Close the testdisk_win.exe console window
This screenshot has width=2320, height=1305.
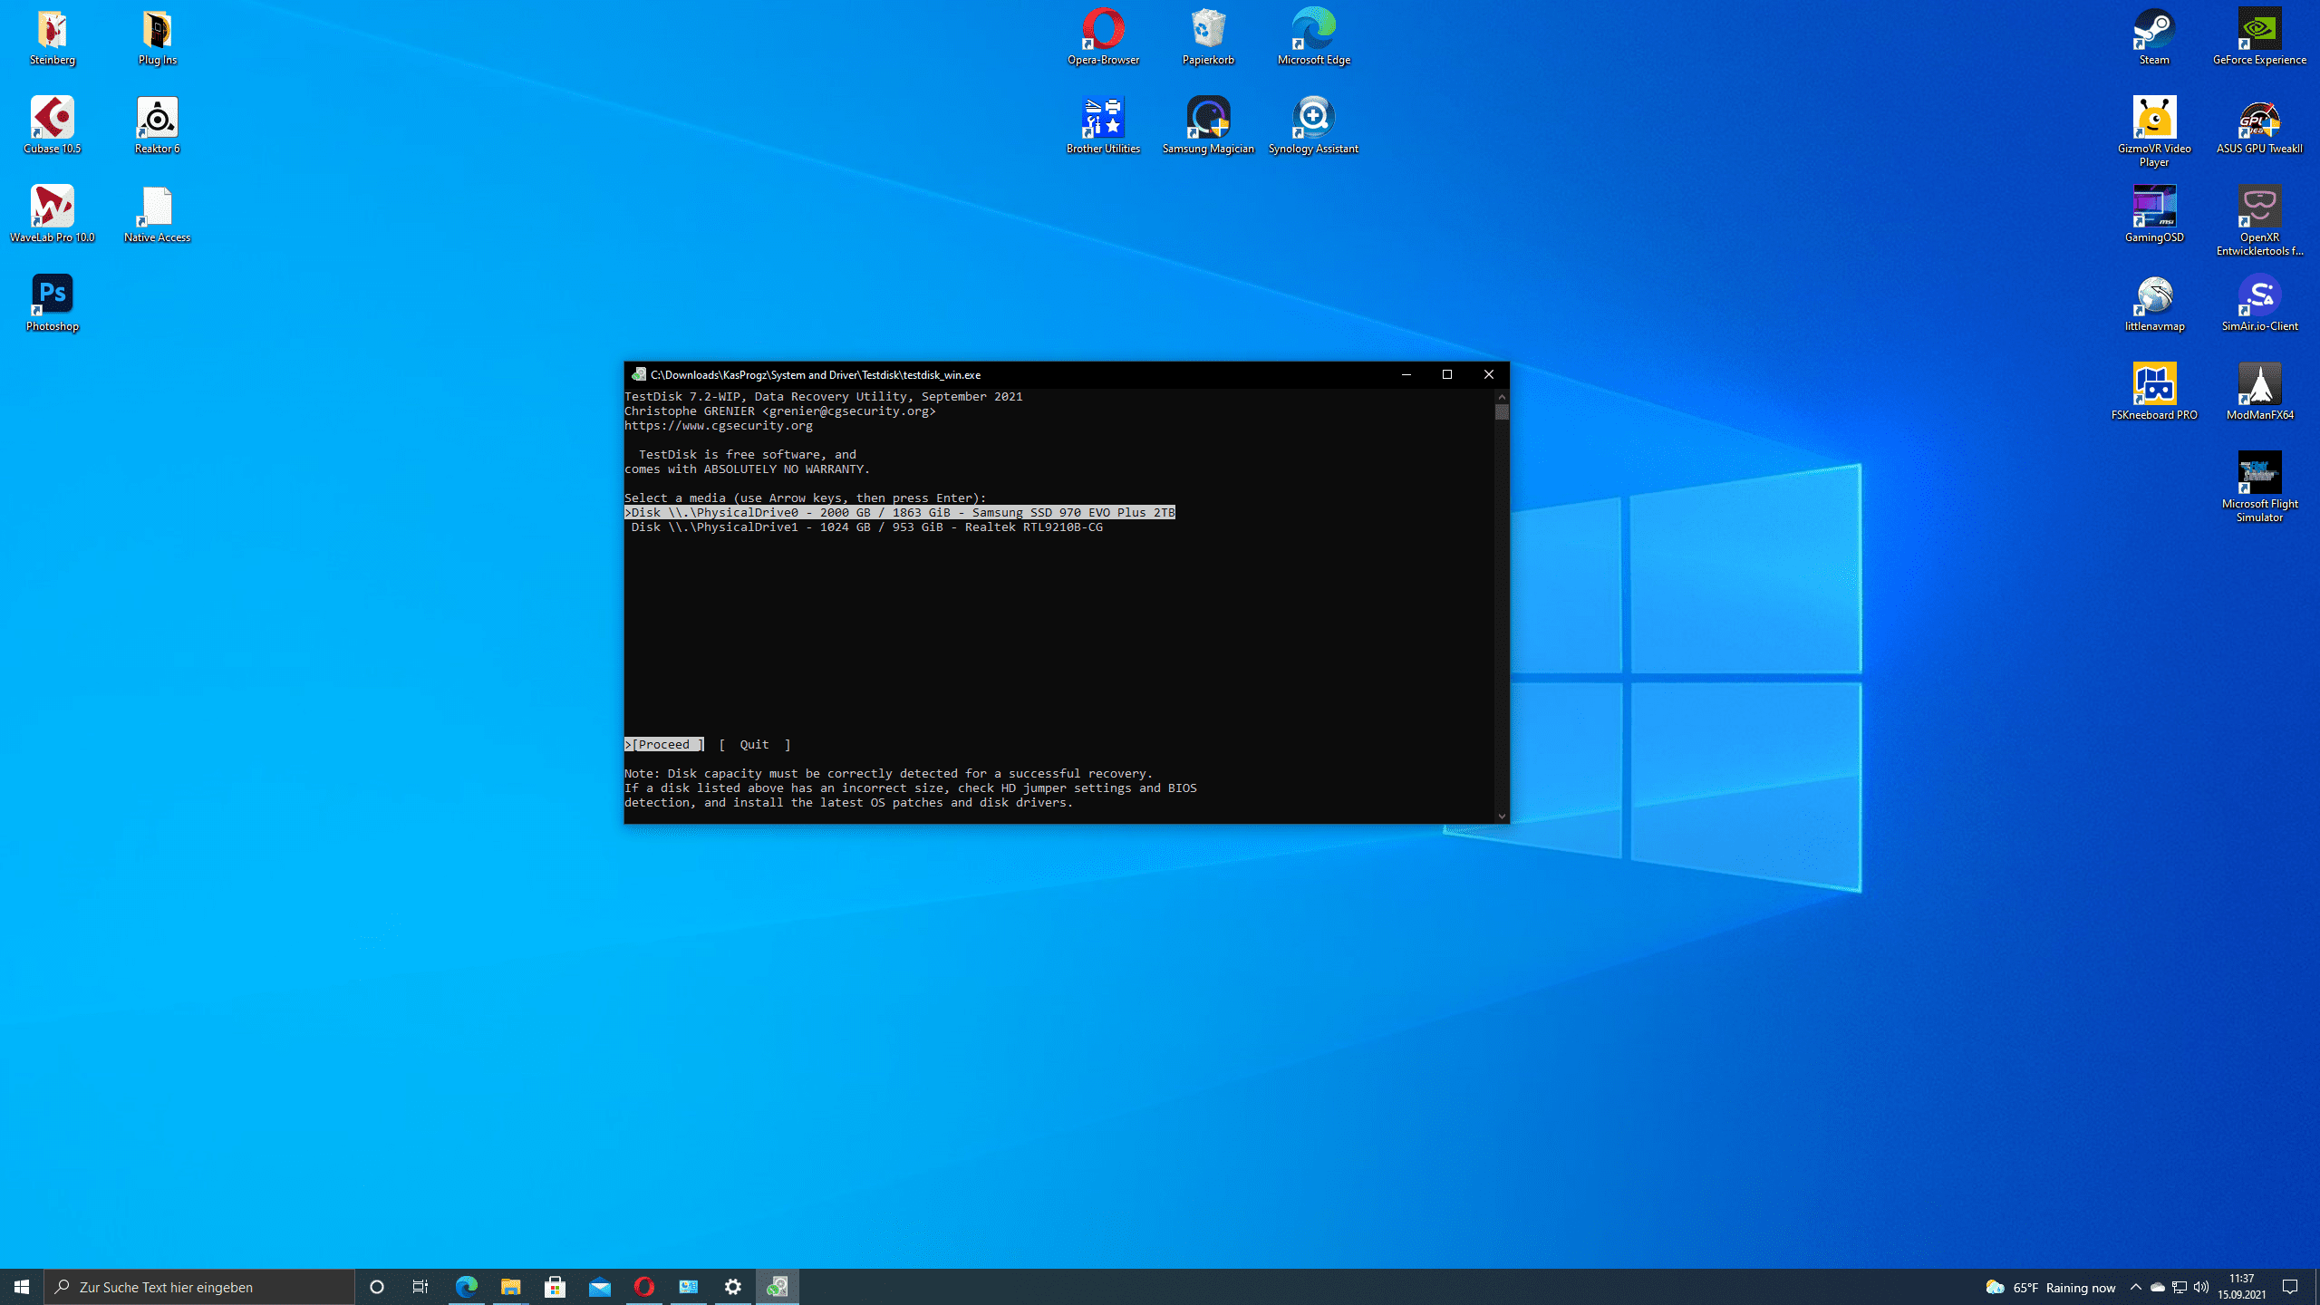click(x=1488, y=374)
